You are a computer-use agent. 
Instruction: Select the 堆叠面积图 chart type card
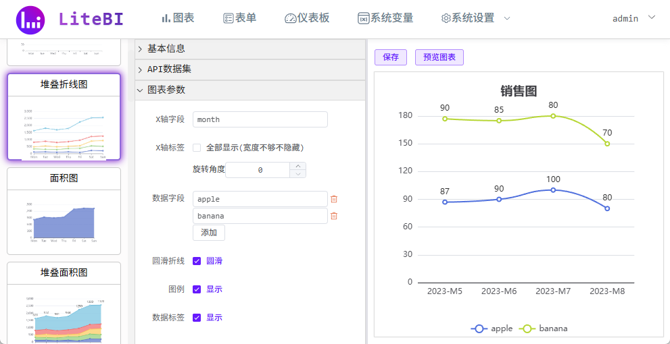64,303
